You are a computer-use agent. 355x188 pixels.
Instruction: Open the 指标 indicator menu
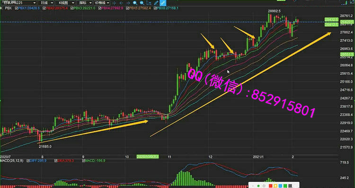tap(84, 3)
